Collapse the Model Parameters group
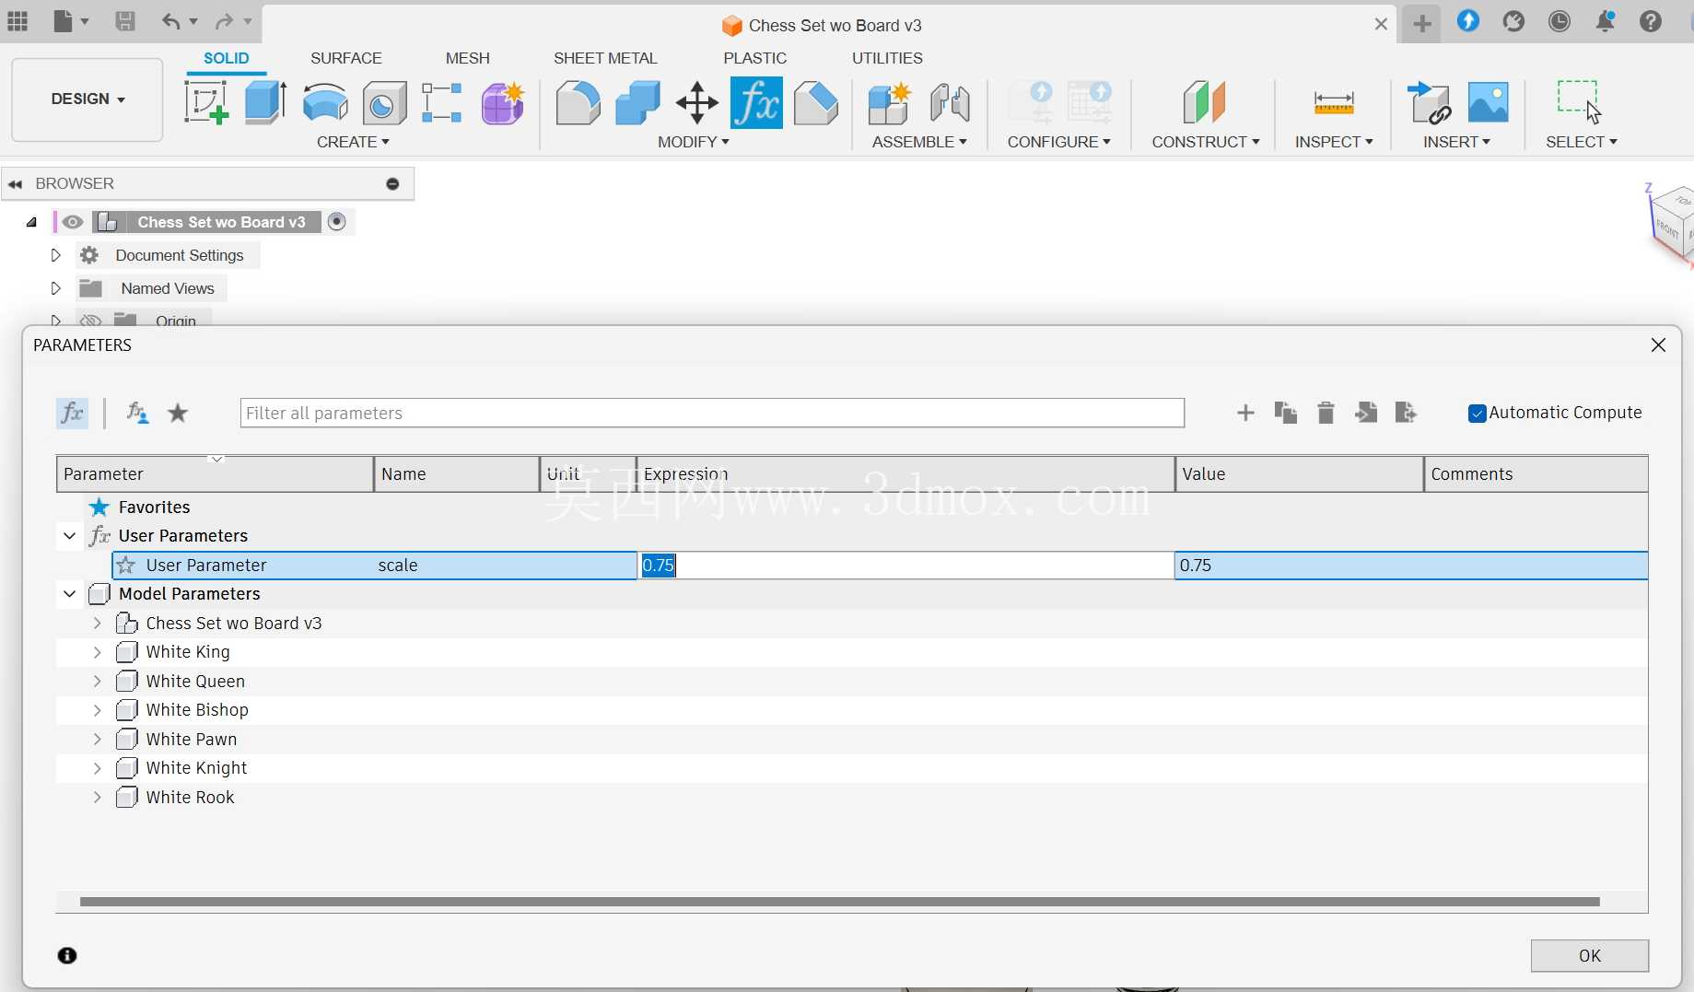Image resolution: width=1694 pixels, height=992 pixels. [x=69, y=594]
